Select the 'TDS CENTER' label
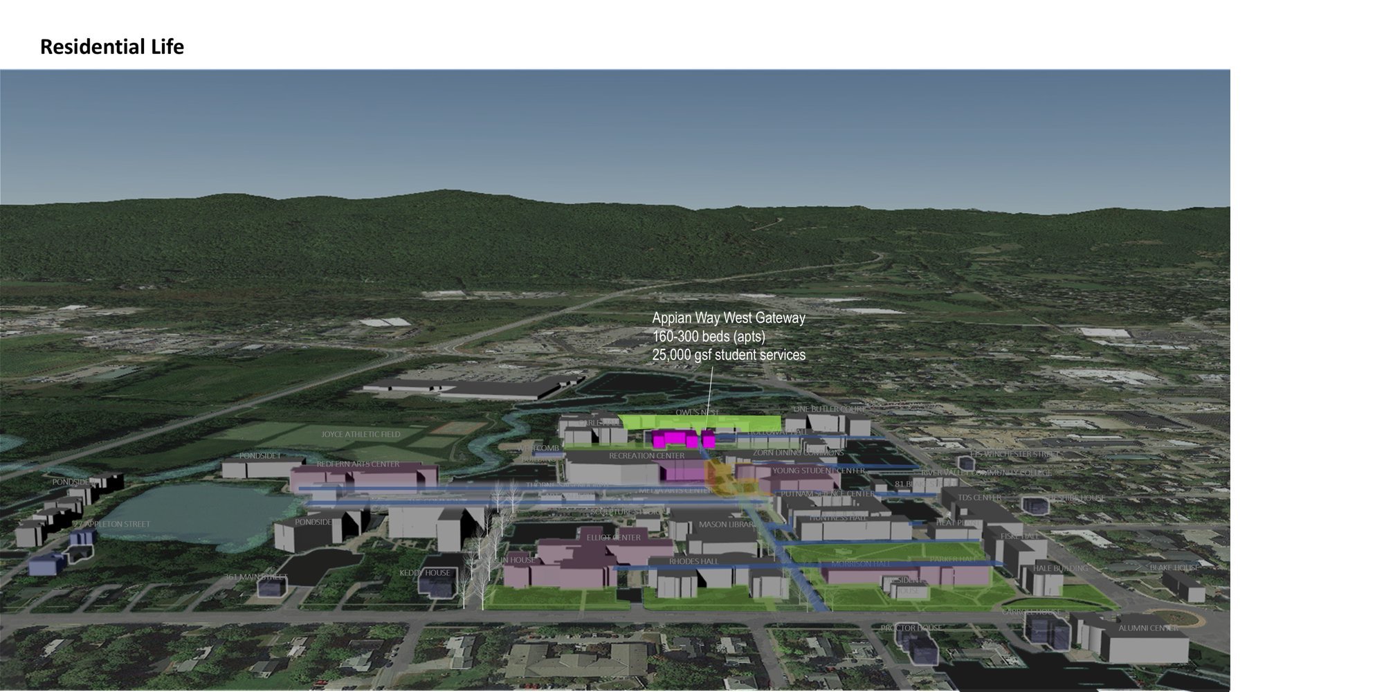Viewport: 1384px width, 692px height. pyautogui.click(x=979, y=498)
